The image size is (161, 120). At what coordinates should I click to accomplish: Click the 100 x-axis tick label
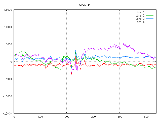tap(40, 117)
